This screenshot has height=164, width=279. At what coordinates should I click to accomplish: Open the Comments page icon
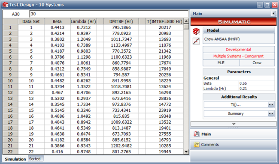coord(197,144)
